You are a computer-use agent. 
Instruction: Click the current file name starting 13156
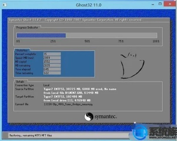(x=68, y=104)
